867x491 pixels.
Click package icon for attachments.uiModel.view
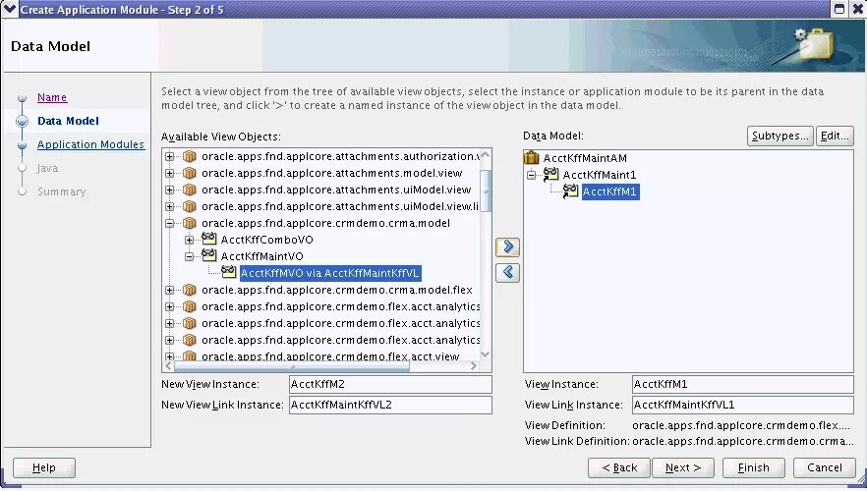pos(190,190)
